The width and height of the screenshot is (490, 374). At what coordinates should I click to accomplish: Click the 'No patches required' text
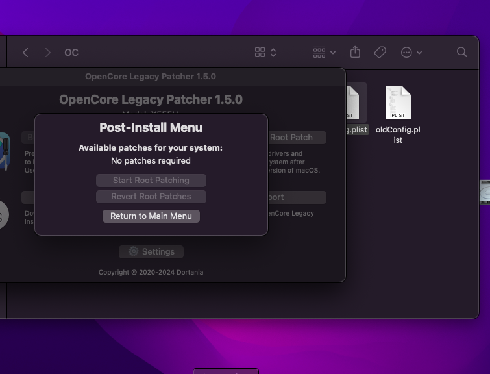click(151, 161)
